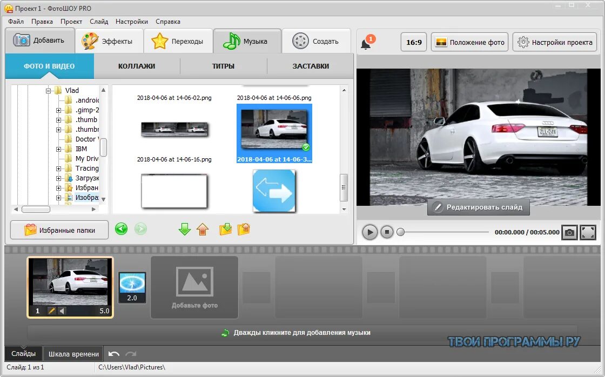Redo action arrow in the bottom bar
605x377 pixels.
point(131,354)
